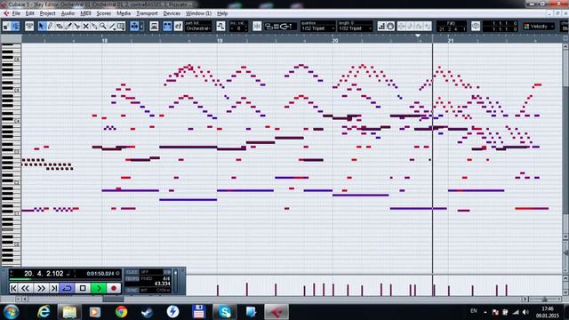The image size is (569, 320).
Task: Select the Object Selection arrow tool
Action: click(42, 27)
